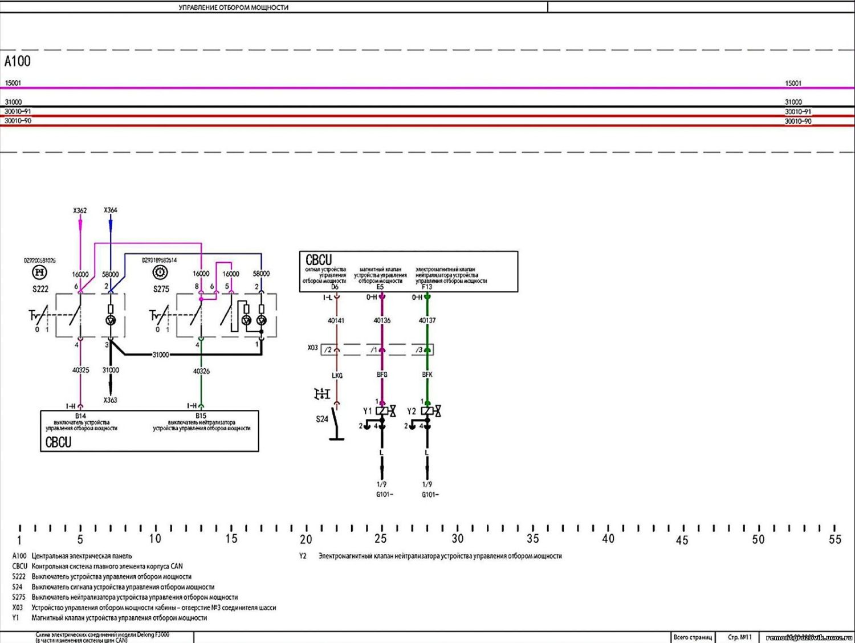Click wire label 40137 on green line
The height and width of the screenshot is (643, 855).
pos(427,320)
